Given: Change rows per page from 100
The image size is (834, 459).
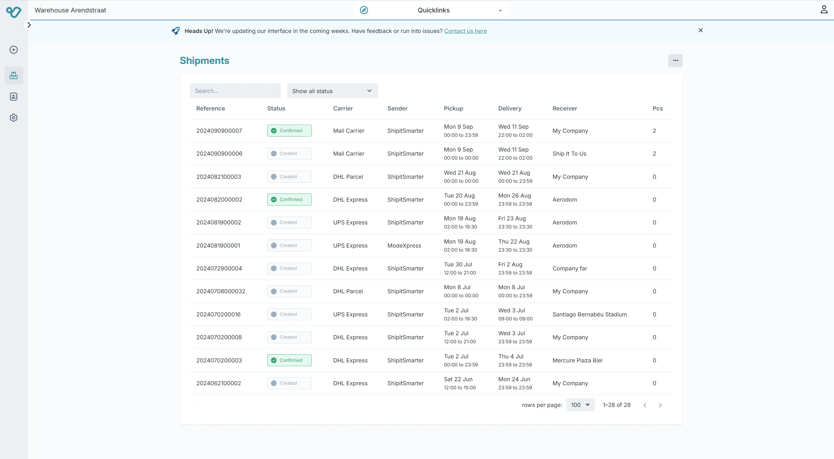Looking at the screenshot, I should click(580, 405).
